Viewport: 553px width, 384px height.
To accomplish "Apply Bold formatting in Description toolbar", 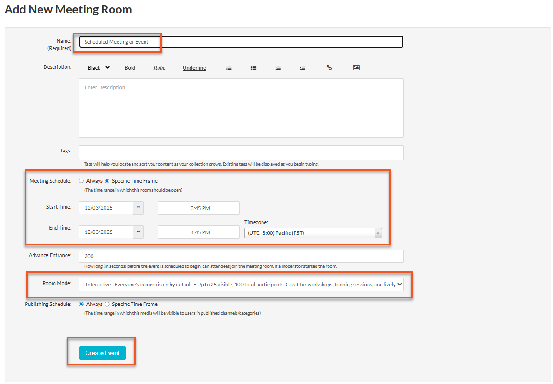I will 130,68.
